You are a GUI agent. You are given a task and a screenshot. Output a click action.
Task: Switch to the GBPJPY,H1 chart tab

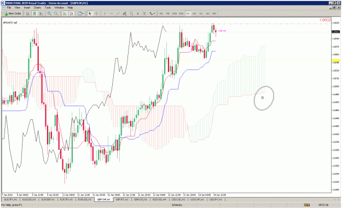[122, 199]
